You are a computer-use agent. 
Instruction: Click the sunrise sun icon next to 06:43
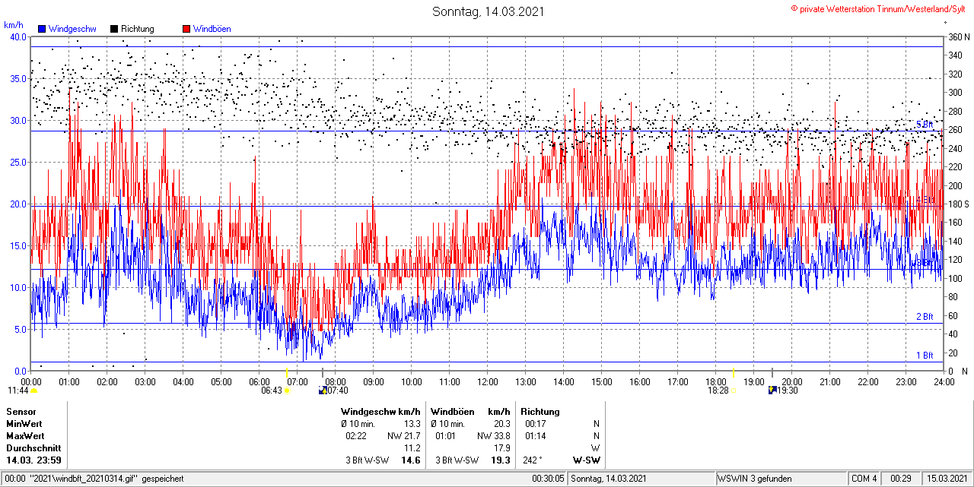point(287,391)
